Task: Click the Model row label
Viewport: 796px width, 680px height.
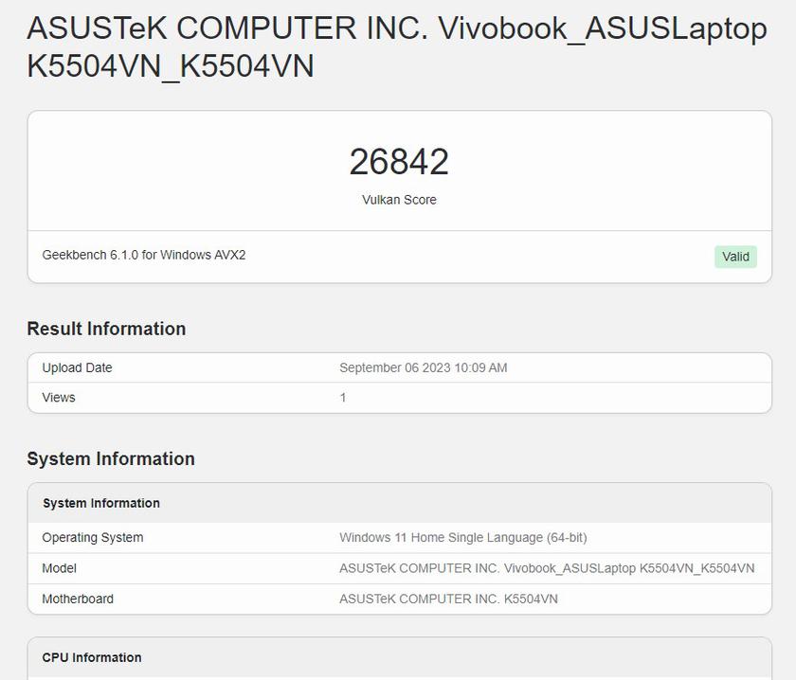Action: pos(60,568)
